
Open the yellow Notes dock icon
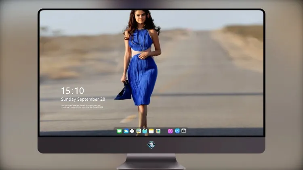click(x=151, y=131)
